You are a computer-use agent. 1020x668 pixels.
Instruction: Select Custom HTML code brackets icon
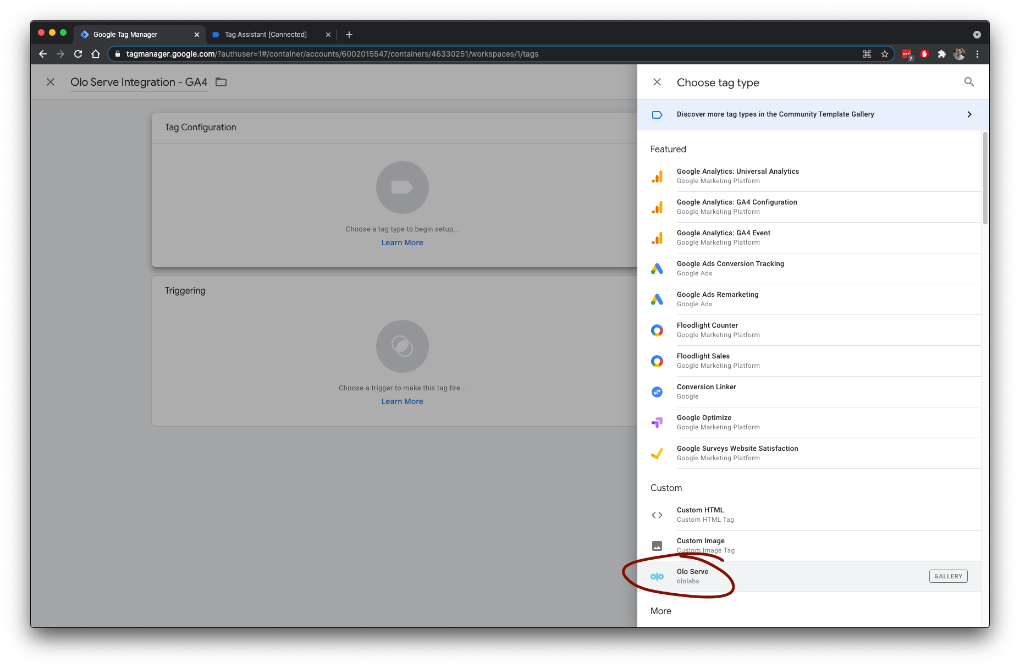coord(657,515)
